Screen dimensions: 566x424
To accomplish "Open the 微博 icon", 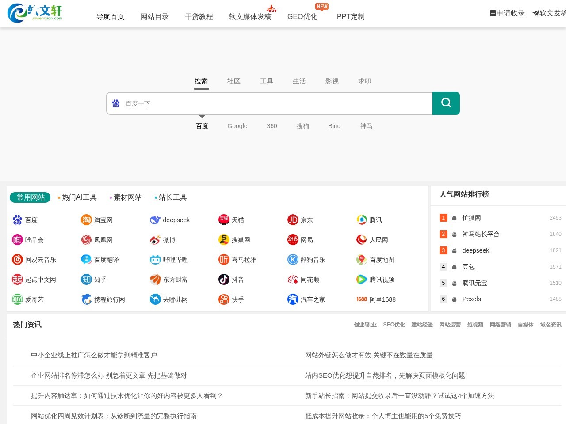I will click(x=155, y=240).
